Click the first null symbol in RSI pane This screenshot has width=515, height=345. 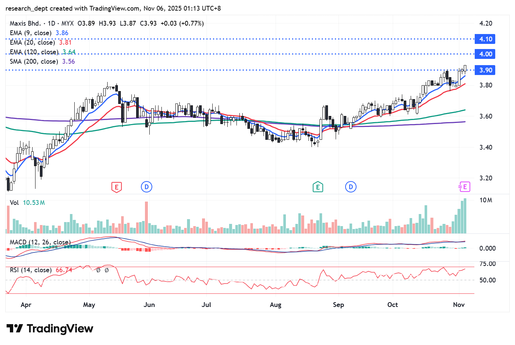(98, 270)
